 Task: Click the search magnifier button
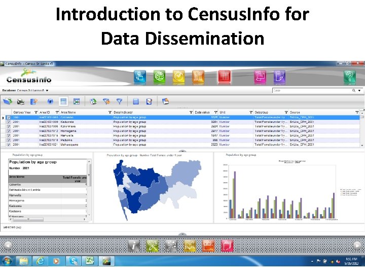pyautogui.click(x=354, y=90)
